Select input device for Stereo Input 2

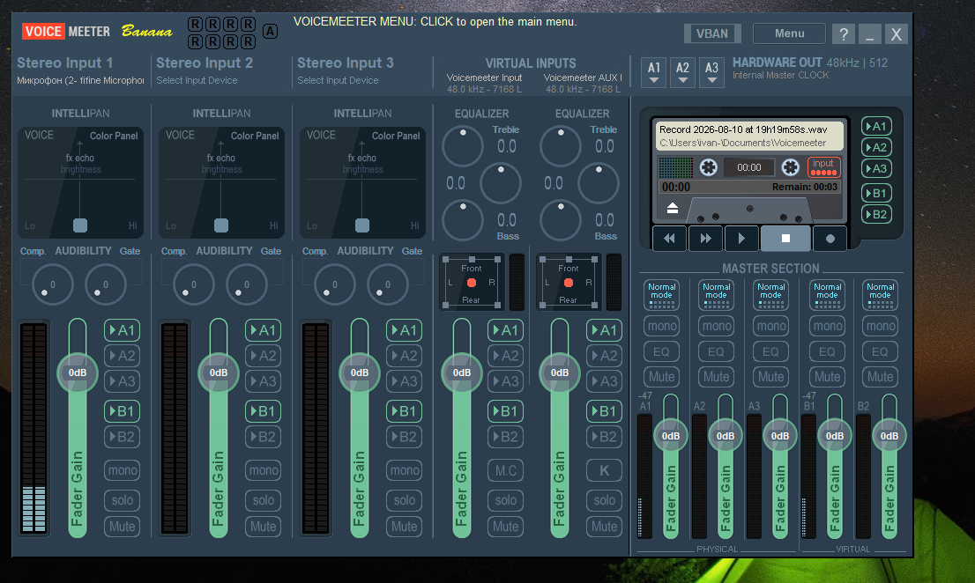click(x=197, y=81)
